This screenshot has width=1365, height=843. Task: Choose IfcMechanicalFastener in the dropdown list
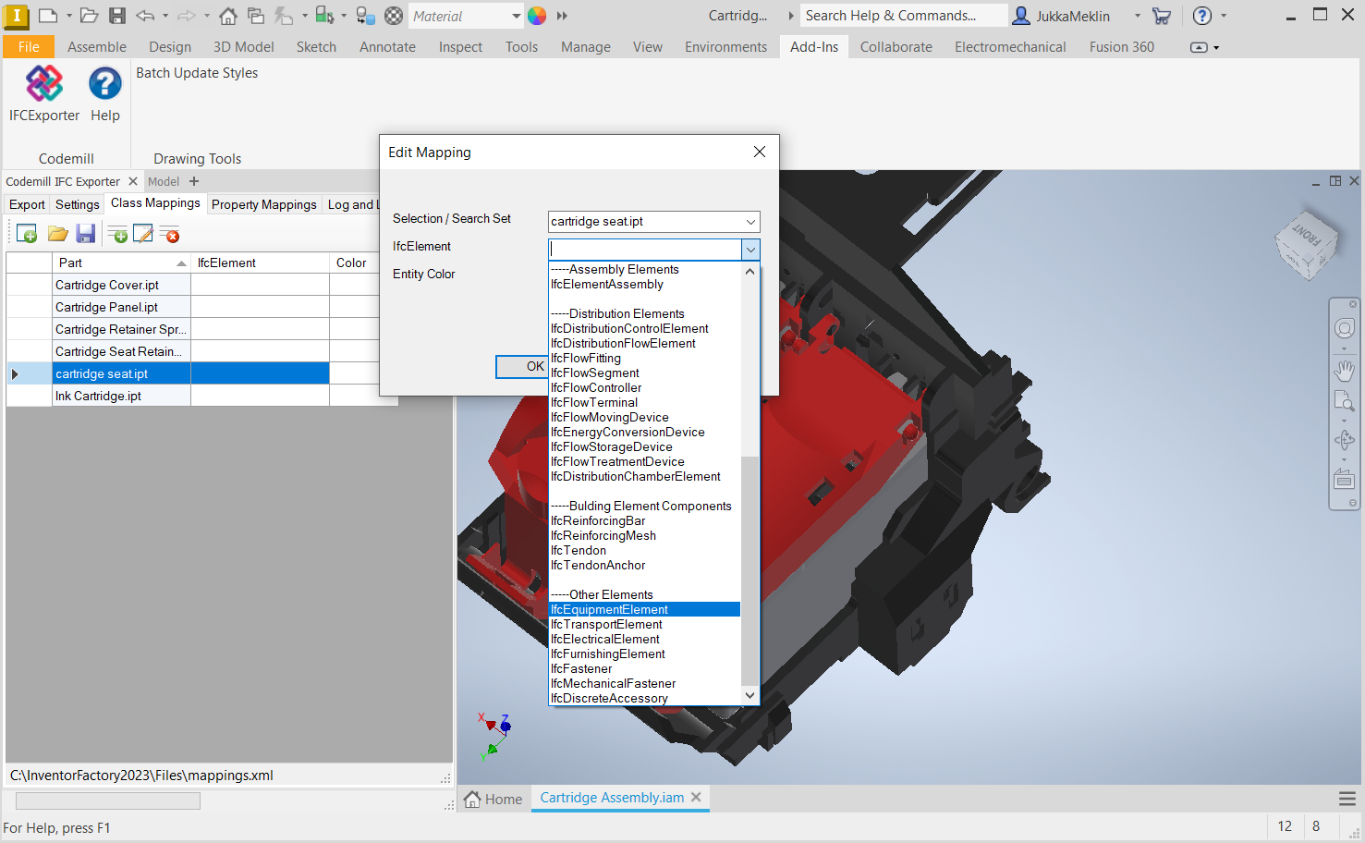pyautogui.click(x=613, y=684)
